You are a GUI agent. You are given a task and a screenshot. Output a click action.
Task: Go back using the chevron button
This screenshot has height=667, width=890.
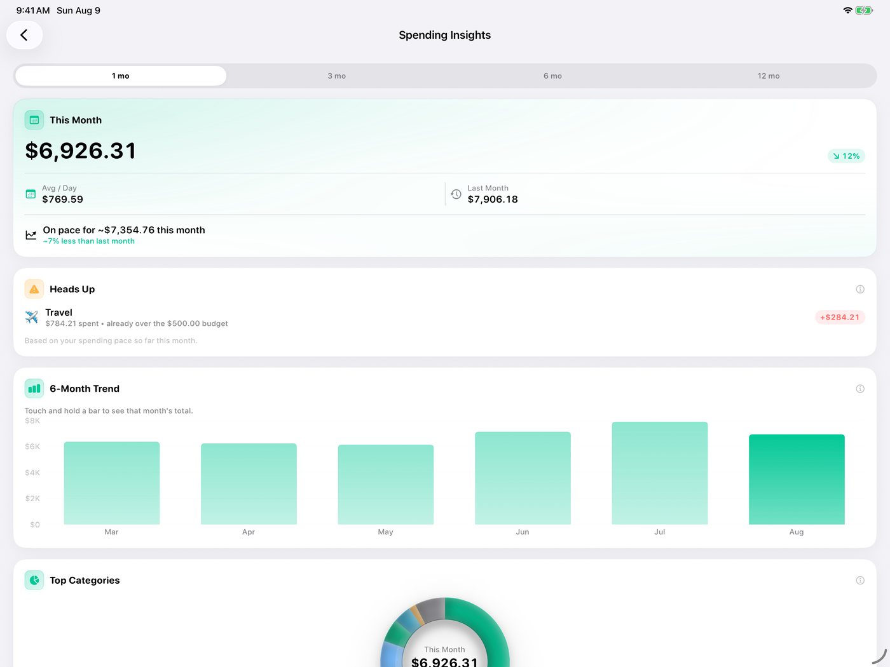coord(24,35)
